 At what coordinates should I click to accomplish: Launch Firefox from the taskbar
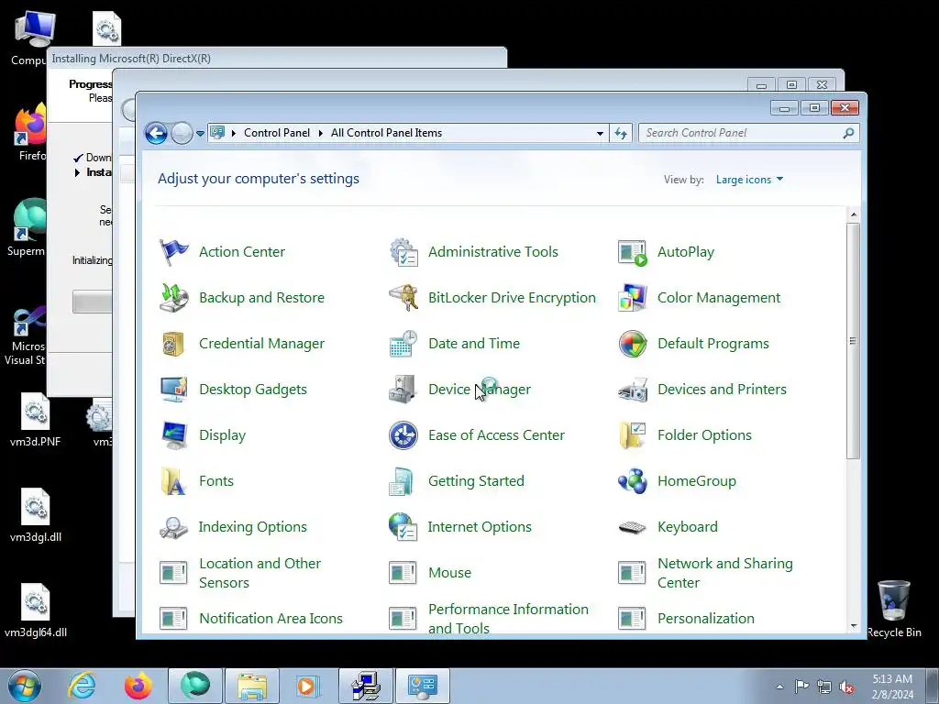tap(138, 686)
